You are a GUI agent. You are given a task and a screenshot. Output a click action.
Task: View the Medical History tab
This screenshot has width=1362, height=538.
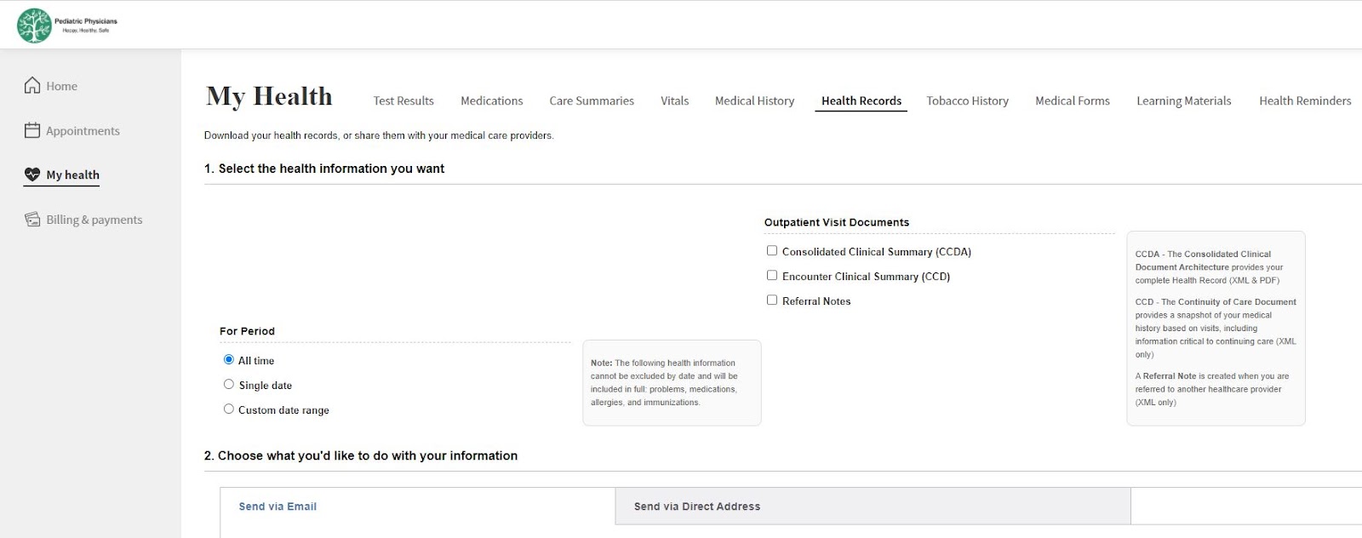(754, 100)
